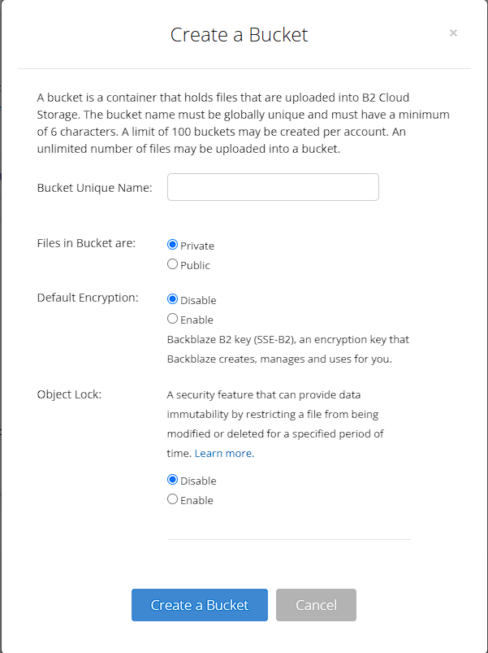488x653 pixels.
Task: Click the Create a Bucket dialog heading
Action: tap(239, 35)
